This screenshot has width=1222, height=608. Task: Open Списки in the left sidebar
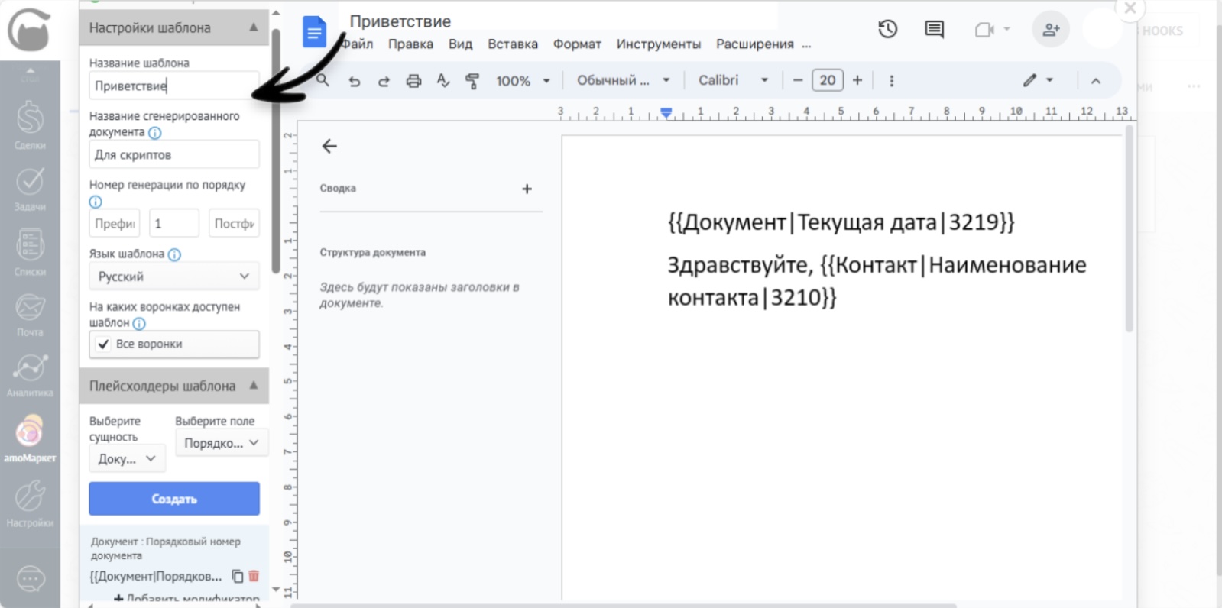30,252
